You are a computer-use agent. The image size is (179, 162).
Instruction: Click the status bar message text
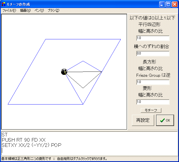[x=54, y=159]
